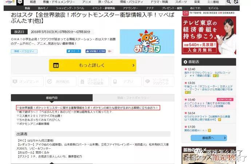Click the circular arrows icon beside search
The height and width of the screenshot is (164, 251).
[236, 2]
